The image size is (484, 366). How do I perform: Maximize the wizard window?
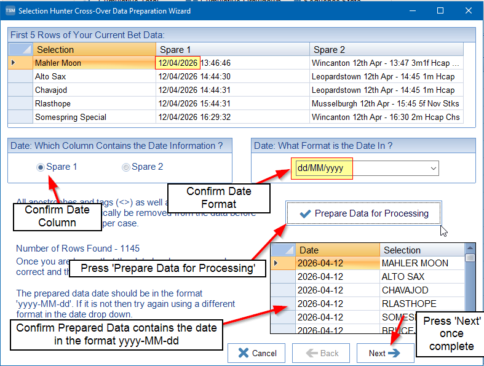click(440, 10)
